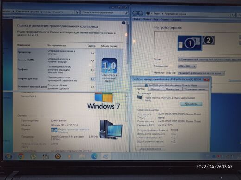
Task: Click the Экран breadcrumb in address bar
Action: [x=157, y=13]
